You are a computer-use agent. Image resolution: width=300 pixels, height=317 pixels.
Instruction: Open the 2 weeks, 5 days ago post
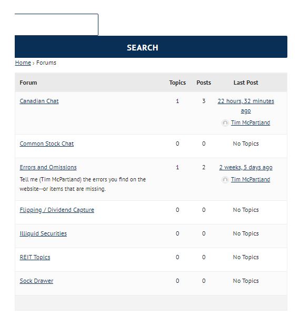(x=246, y=167)
